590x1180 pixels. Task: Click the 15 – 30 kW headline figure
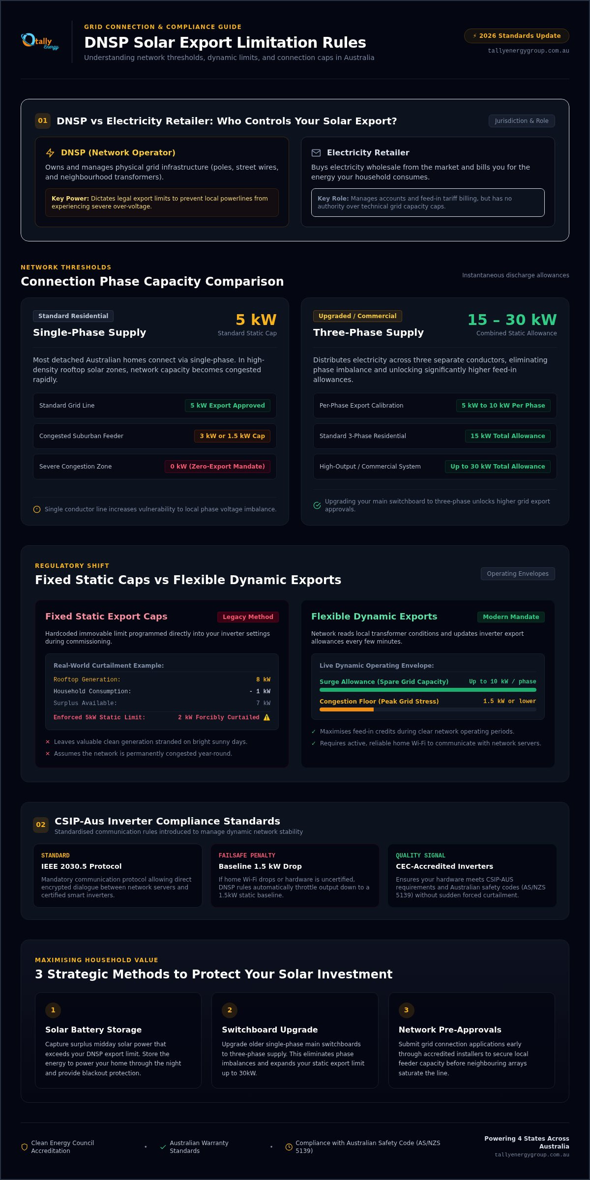(512, 320)
